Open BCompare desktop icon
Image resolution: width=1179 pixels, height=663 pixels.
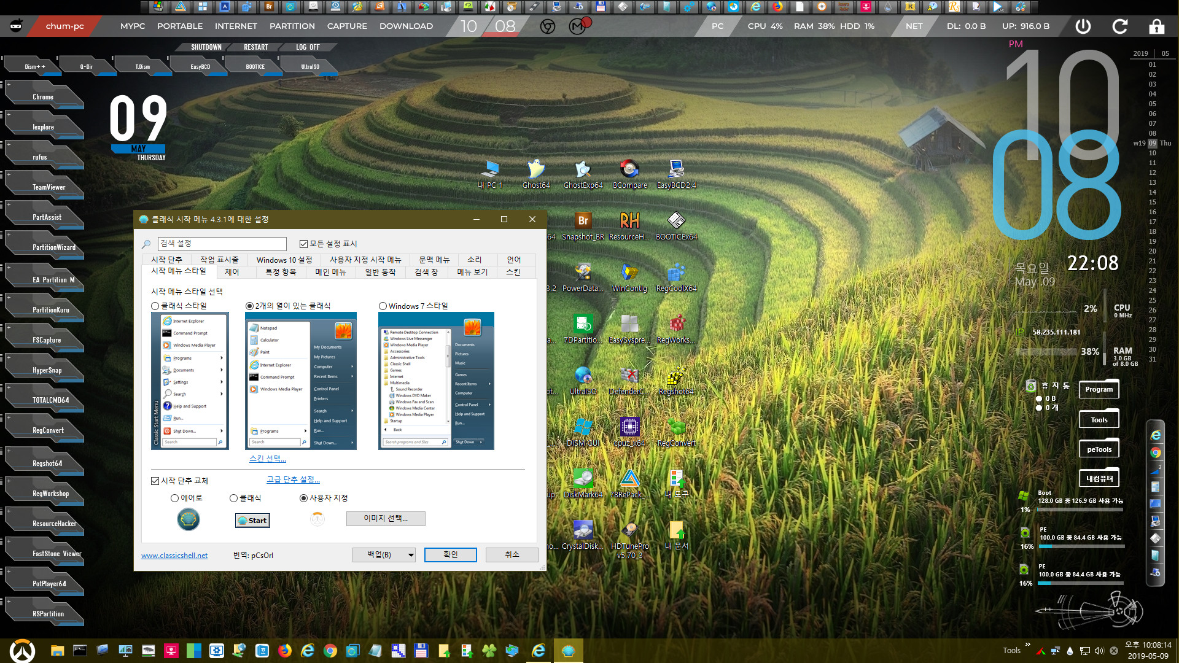[x=629, y=174]
